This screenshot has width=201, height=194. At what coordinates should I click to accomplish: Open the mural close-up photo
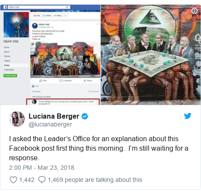[x=151, y=55]
